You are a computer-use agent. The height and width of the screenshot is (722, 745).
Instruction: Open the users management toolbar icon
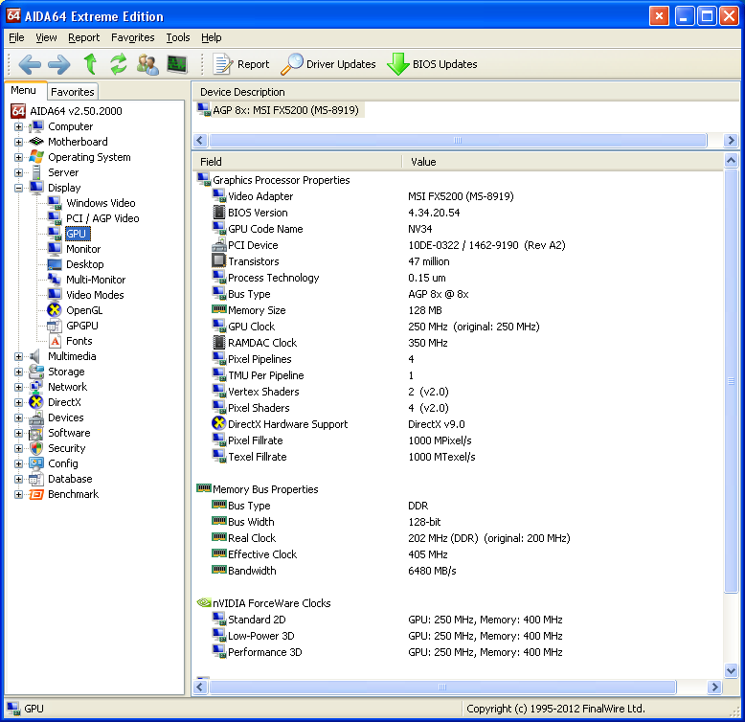[x=147, y=64]
